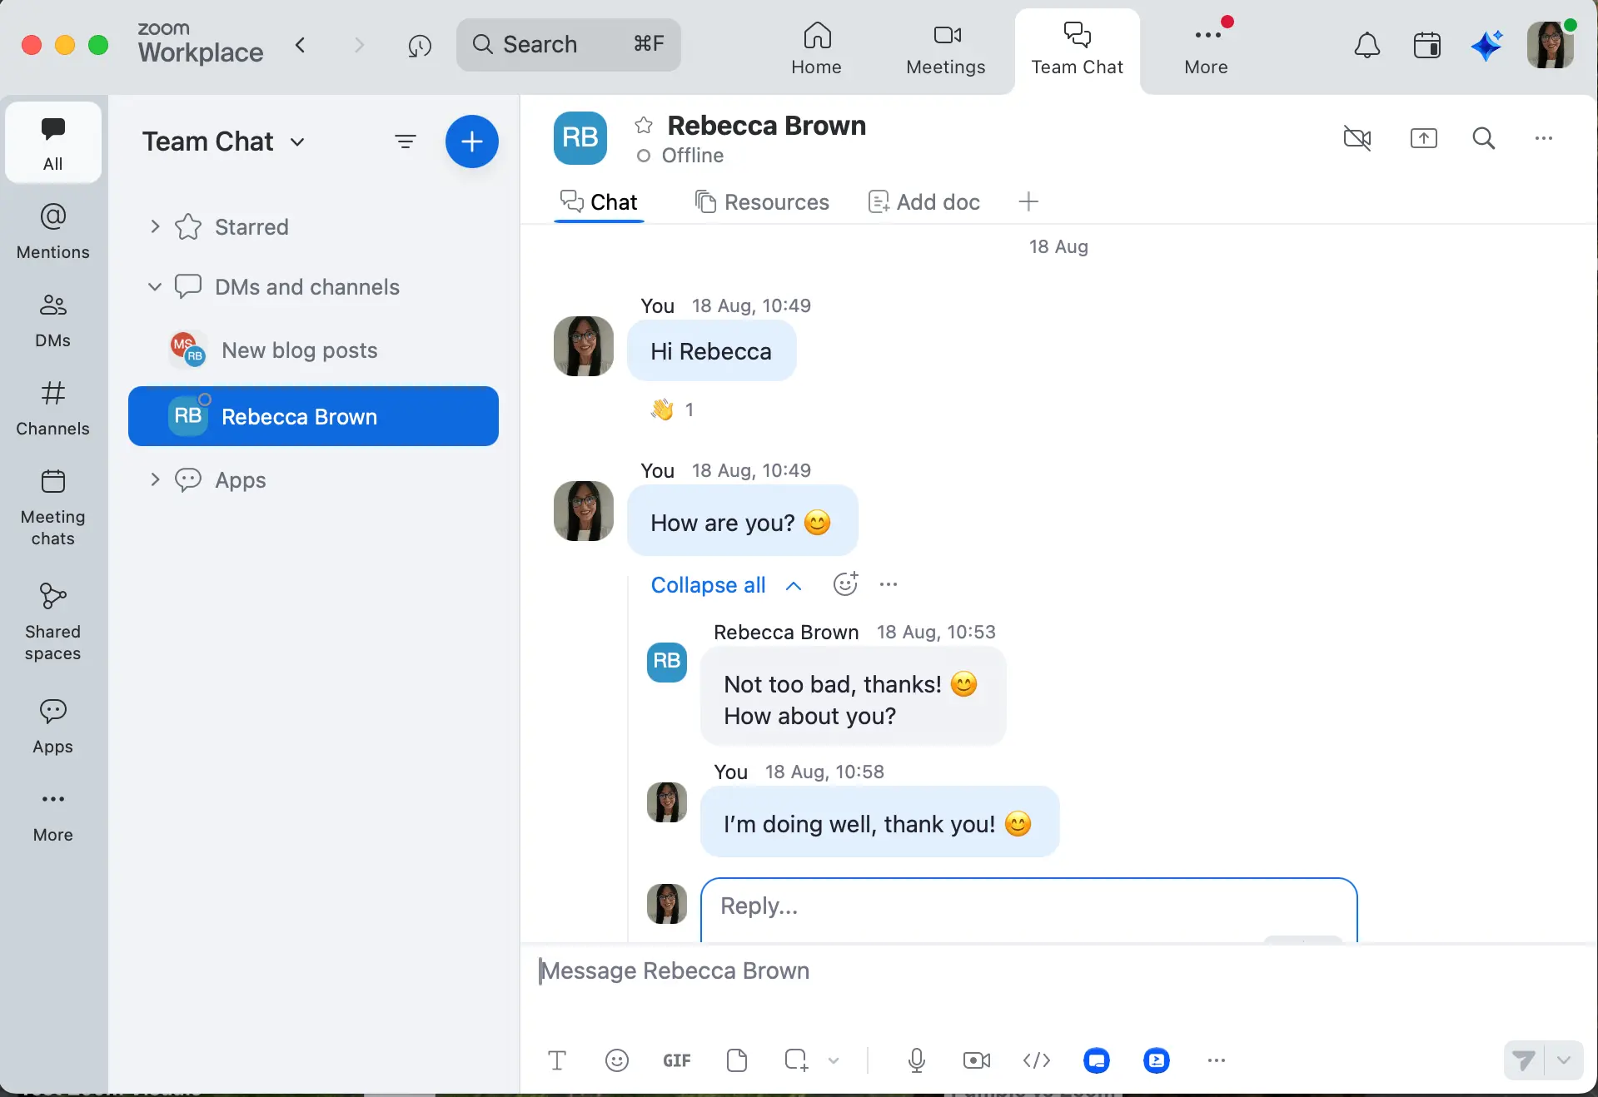This screenshot has height=1097, width=1598.
Task: Go forward with the right arrow
Action: 360,44
